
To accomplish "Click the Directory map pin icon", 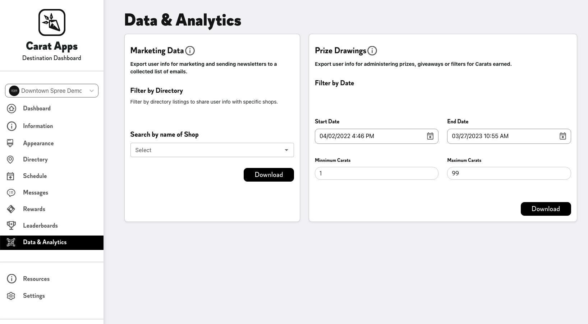I will pos(10,160).
